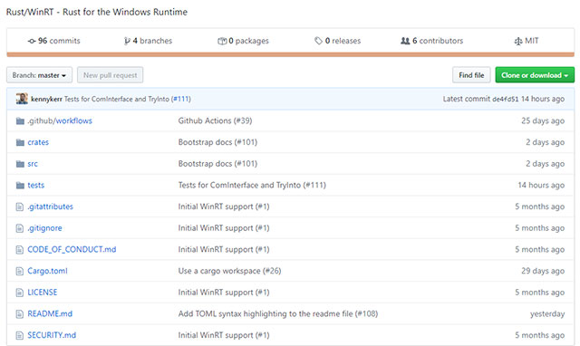Open the 0 releases tab
Image resolution: width=580 pixels, height=346 pixels.
338,41
